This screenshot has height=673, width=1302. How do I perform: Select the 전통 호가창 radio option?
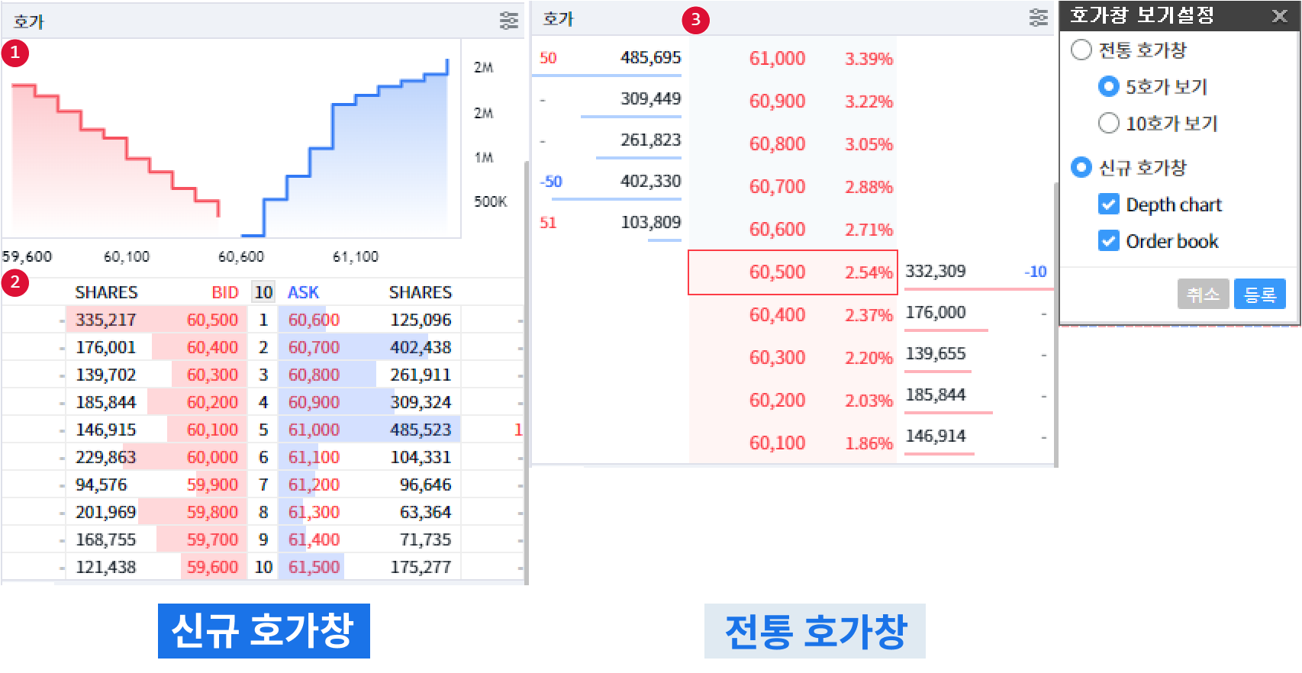coord(1081,50)
